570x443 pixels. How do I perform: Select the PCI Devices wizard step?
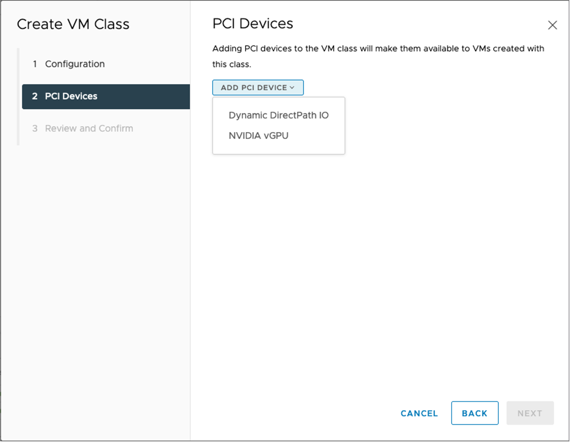pyautogui.click(x=71, y=96)
